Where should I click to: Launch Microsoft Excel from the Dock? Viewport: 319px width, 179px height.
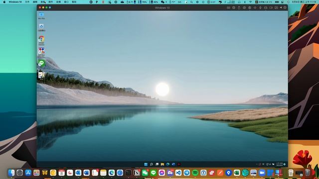[237, 173]
